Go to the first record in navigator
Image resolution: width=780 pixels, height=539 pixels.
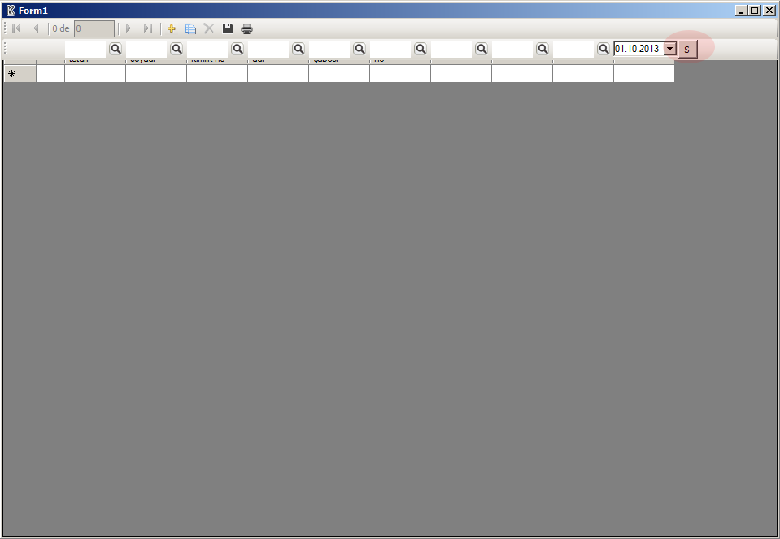coord(16,28)
